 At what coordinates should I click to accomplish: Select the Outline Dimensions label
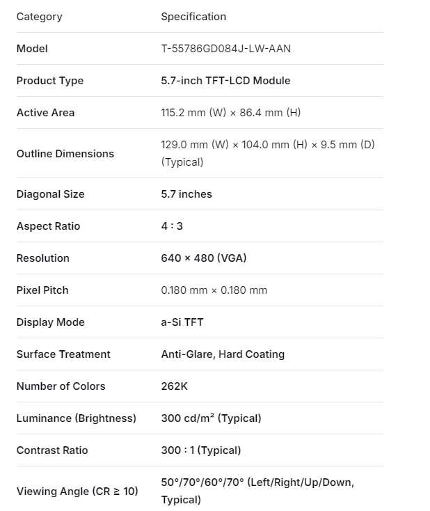[65, 154]
